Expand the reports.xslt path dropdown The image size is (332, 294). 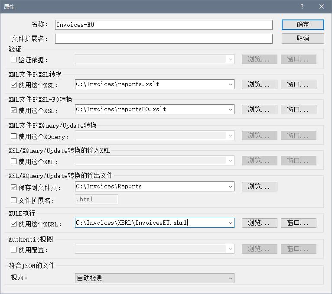(x=230, y=84)
